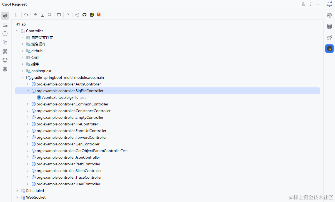
Task: Open the user account icon in header
Action: click(303, 4)
